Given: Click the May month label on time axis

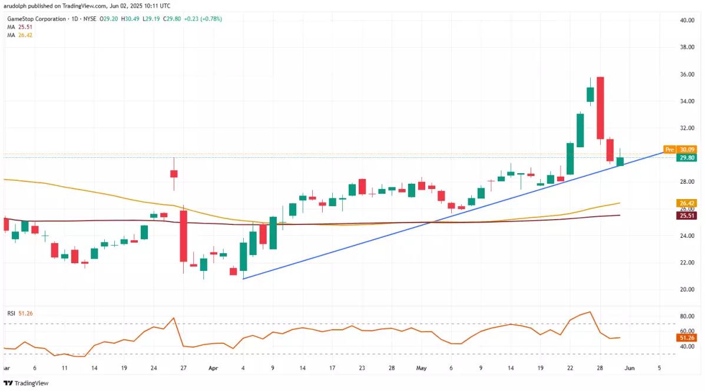Looking at the screenshot, I should (421, 368).
